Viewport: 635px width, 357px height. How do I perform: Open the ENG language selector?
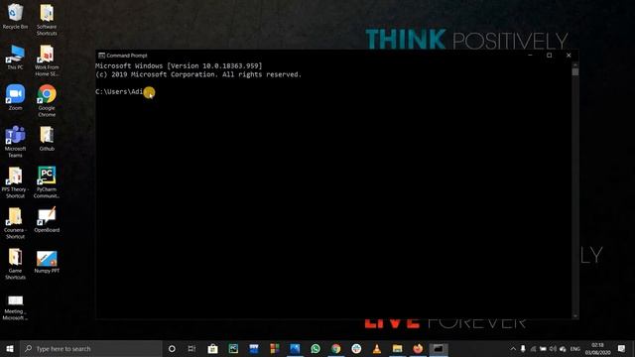pos(575,348)
